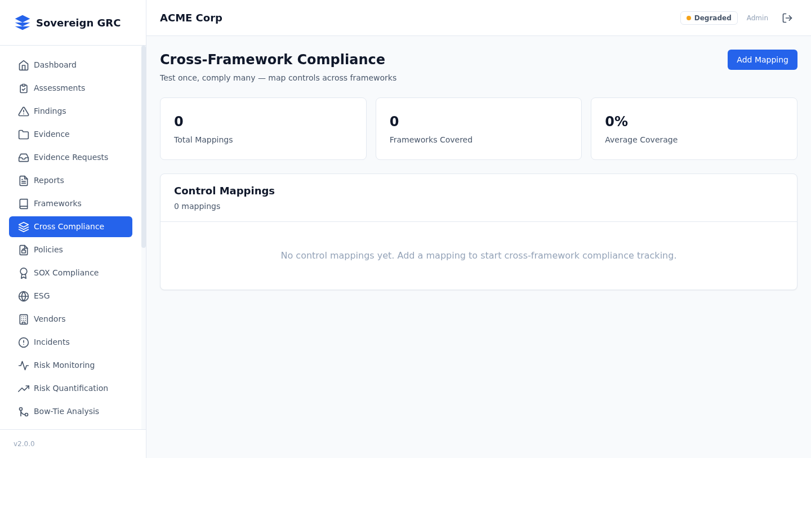Screen dimensions: 811x507
Task: Select the Incidents alert icon
Action: tap(24, 342)
